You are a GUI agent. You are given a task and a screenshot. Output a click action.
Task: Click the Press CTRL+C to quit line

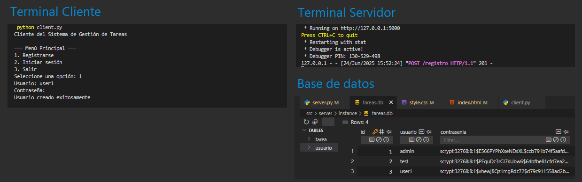329,35
